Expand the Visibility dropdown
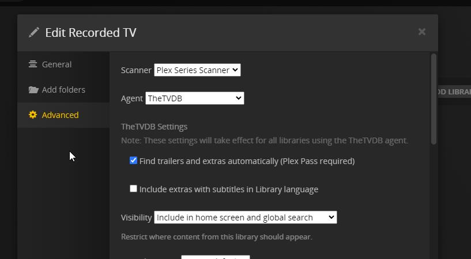The image size is (471, 259). [x=246, y=218]
